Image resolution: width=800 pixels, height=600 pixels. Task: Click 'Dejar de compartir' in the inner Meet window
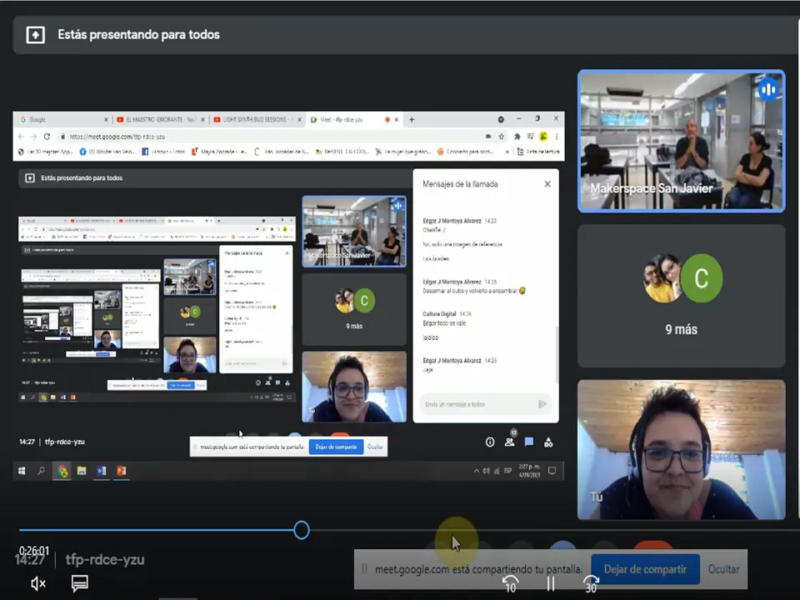point(336,447)
